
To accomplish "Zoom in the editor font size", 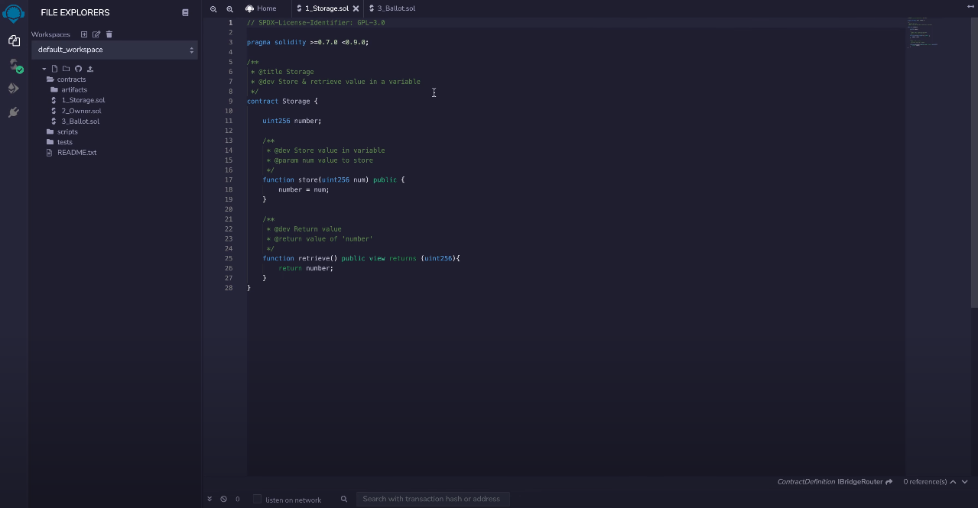I will [x=229, y=8].
